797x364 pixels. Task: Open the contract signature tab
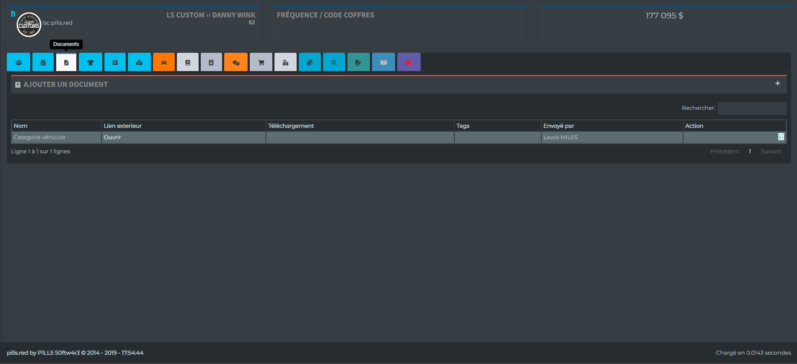pyautogui.click(x=358, y=62)
